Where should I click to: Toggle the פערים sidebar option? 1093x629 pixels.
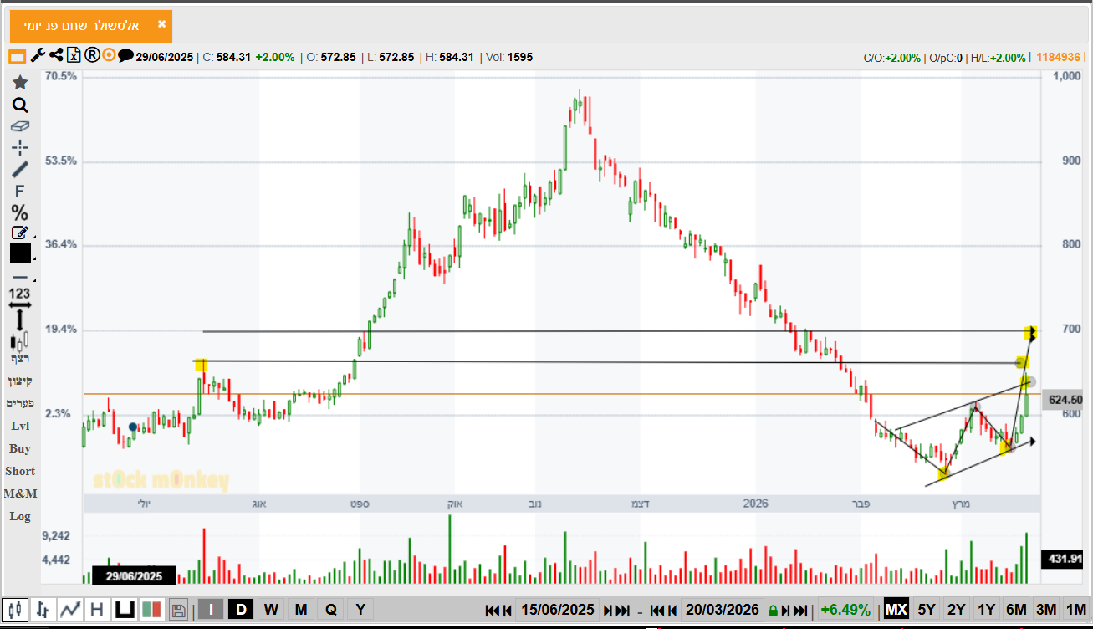click(20, 403)
